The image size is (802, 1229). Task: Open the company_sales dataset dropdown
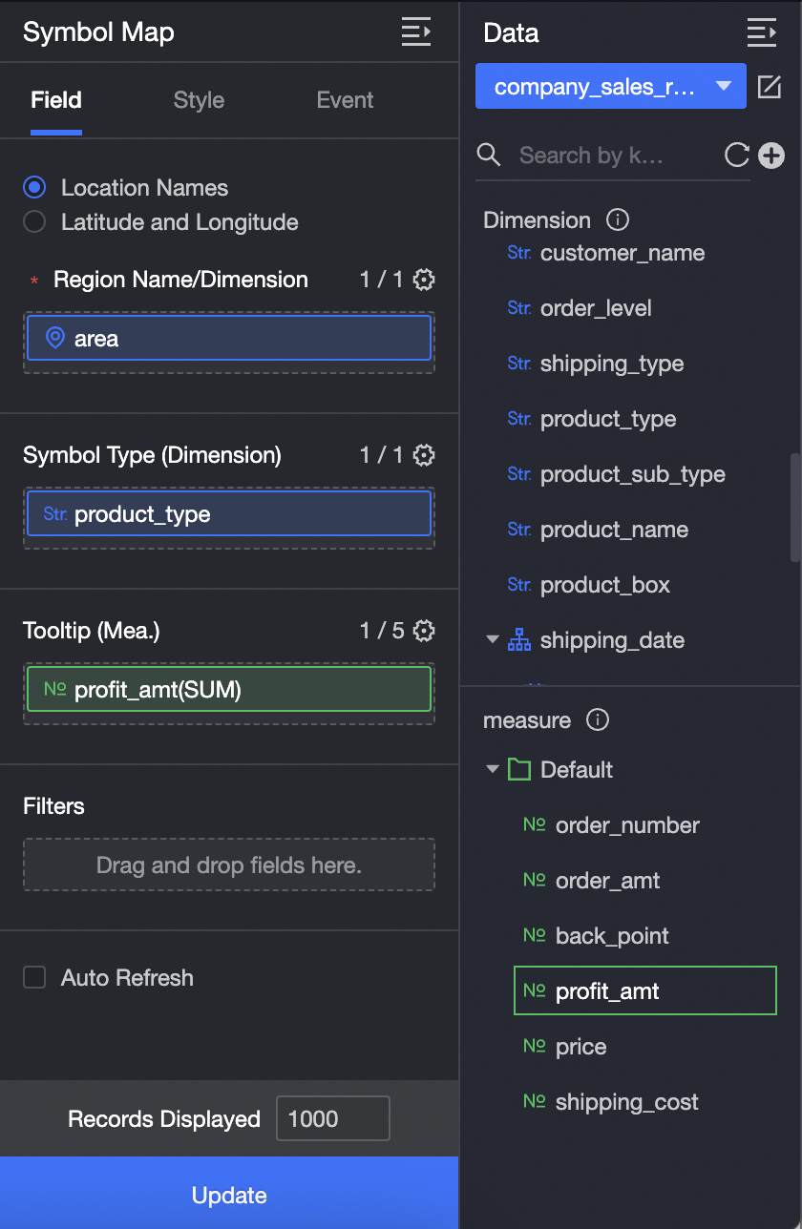click(611, 88)
